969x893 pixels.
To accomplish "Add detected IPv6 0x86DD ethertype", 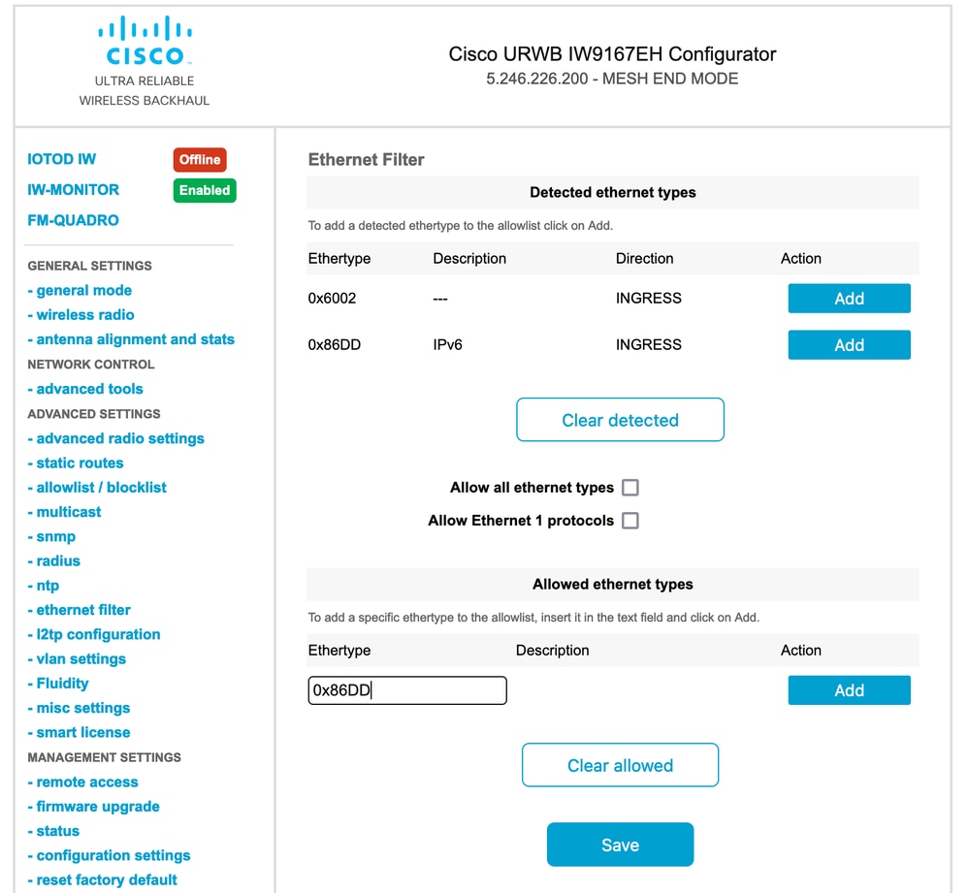I will pyautogui.click(x=849, y=344).
